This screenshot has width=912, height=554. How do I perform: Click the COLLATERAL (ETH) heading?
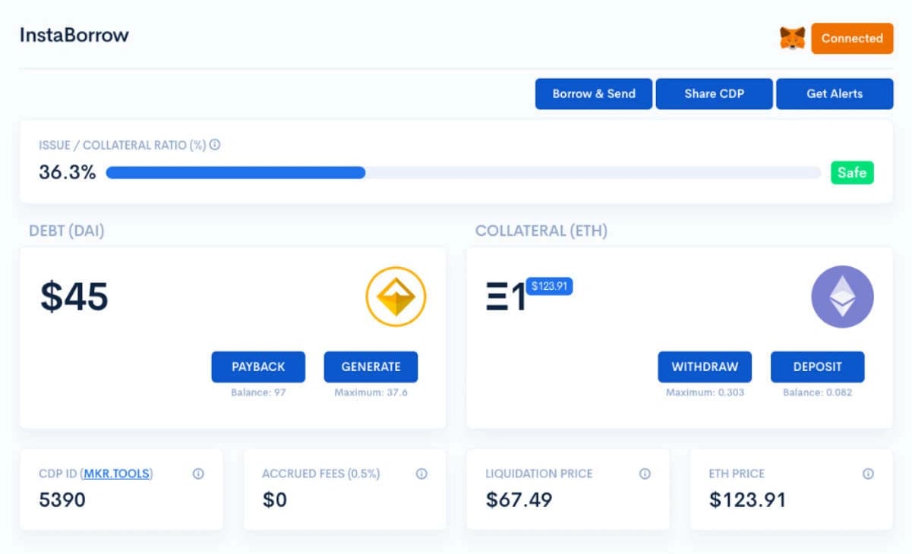coord(541,231)
